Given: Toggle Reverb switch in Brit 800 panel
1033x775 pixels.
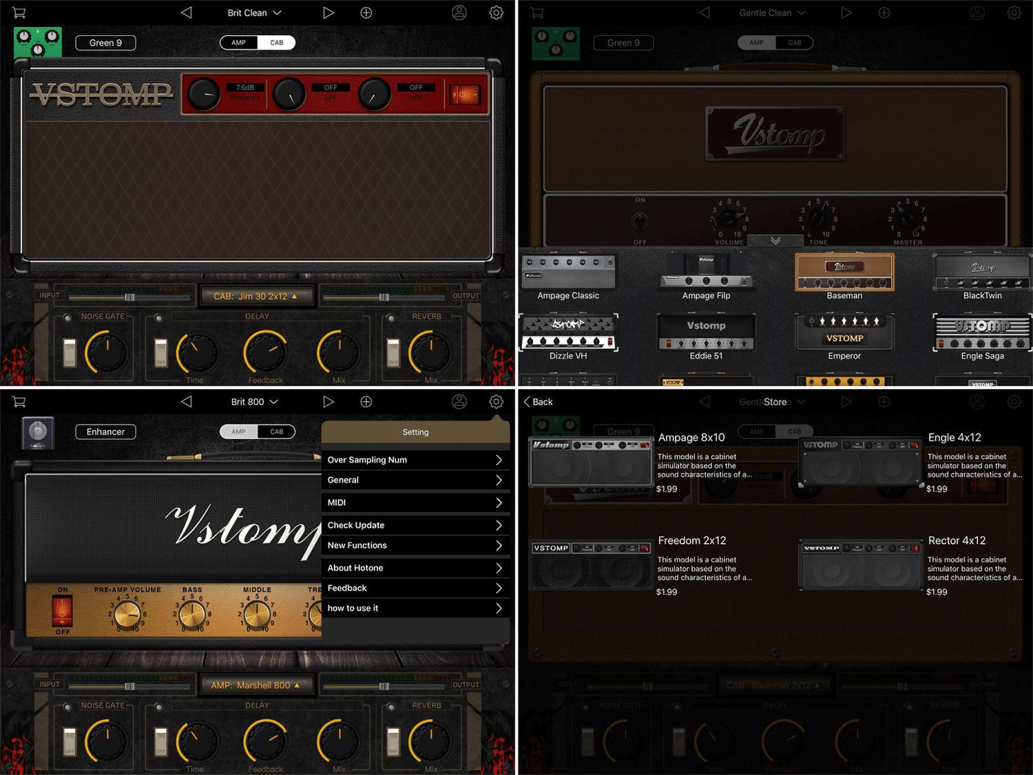Looking at the screenshot, I should tap(393, 741).
